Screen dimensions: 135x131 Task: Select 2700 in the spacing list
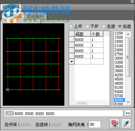(x=119, y=54)
